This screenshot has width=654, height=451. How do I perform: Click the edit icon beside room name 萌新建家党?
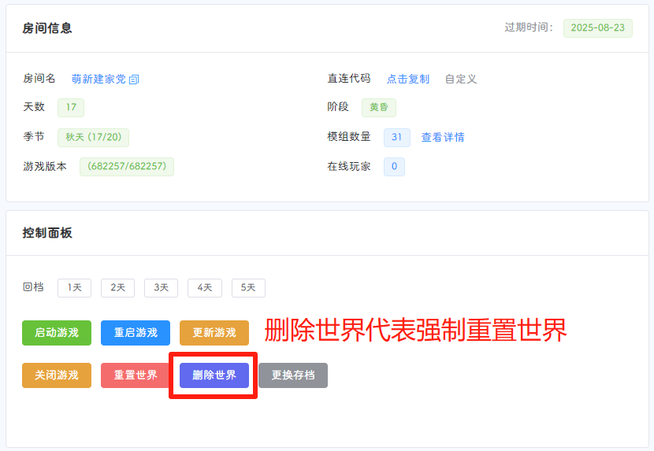pos(134,79)
